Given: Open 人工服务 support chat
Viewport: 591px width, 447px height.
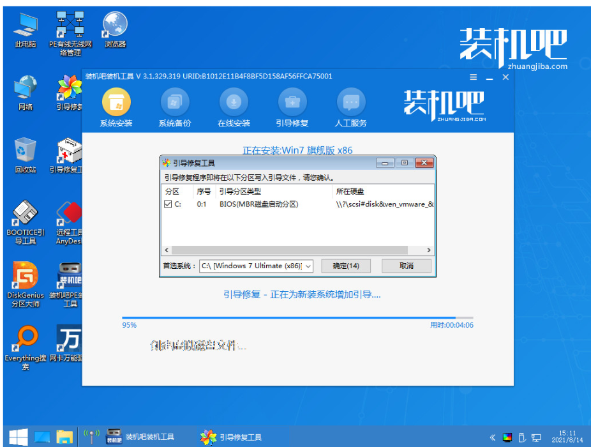Looking at the screenshot, I should 351,108.
